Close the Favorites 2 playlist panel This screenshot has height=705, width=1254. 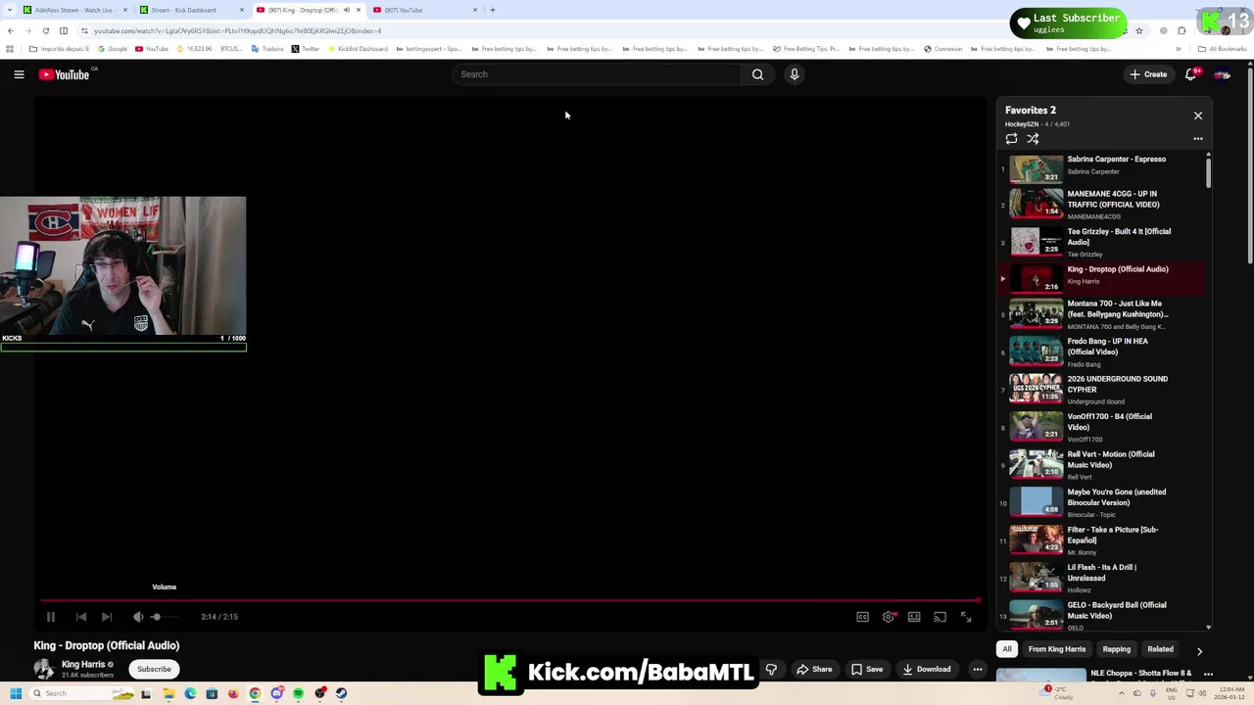1197,116
